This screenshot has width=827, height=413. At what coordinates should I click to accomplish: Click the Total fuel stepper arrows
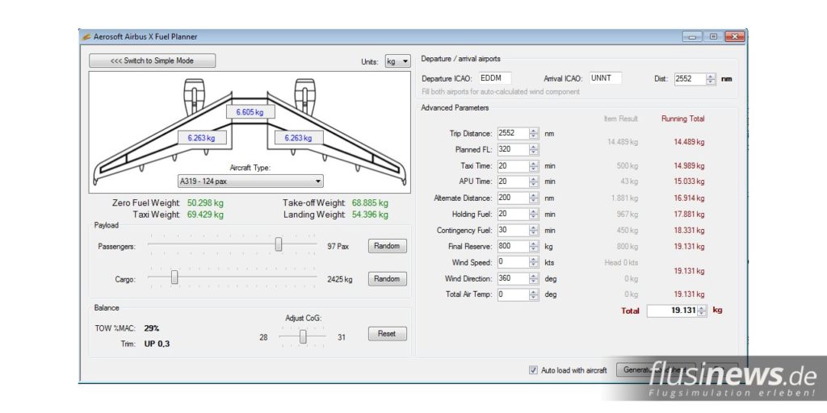702,311
